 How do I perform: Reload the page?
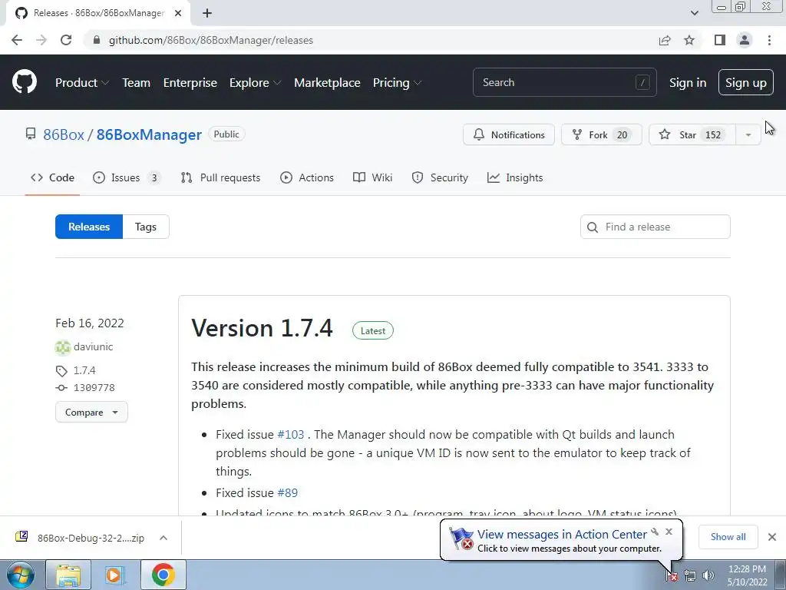66,40
